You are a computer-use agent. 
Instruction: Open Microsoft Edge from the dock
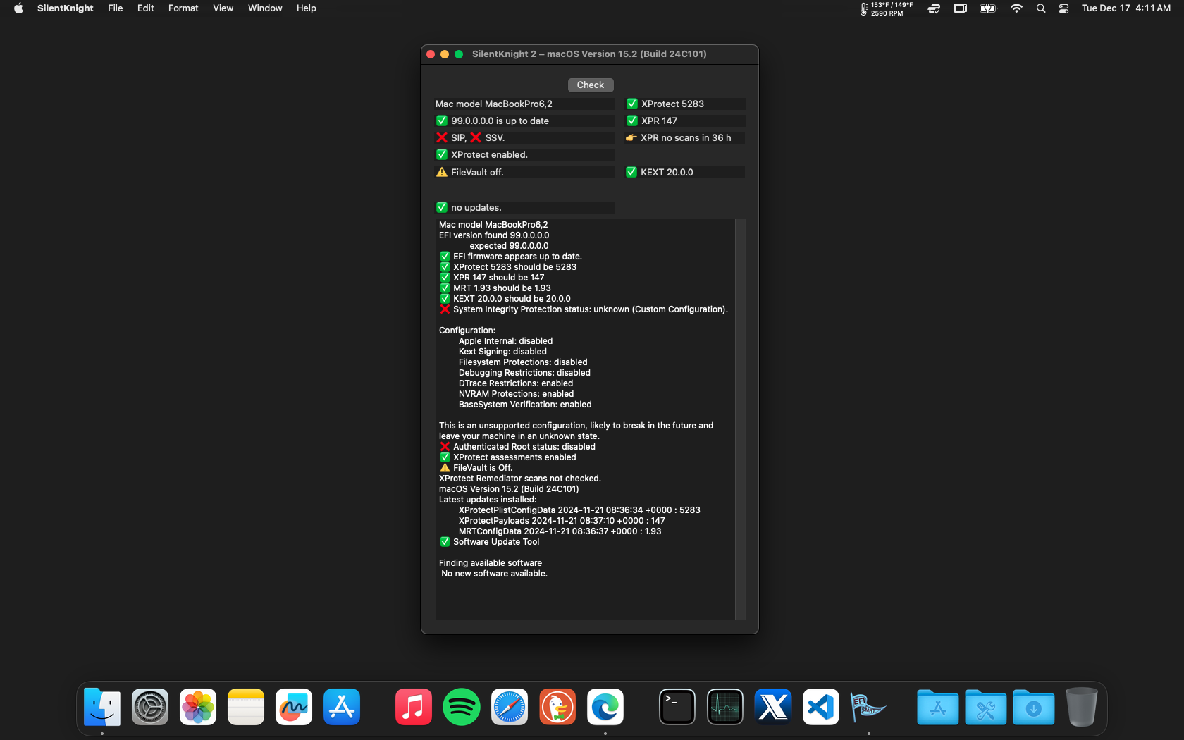coord(605,707)
